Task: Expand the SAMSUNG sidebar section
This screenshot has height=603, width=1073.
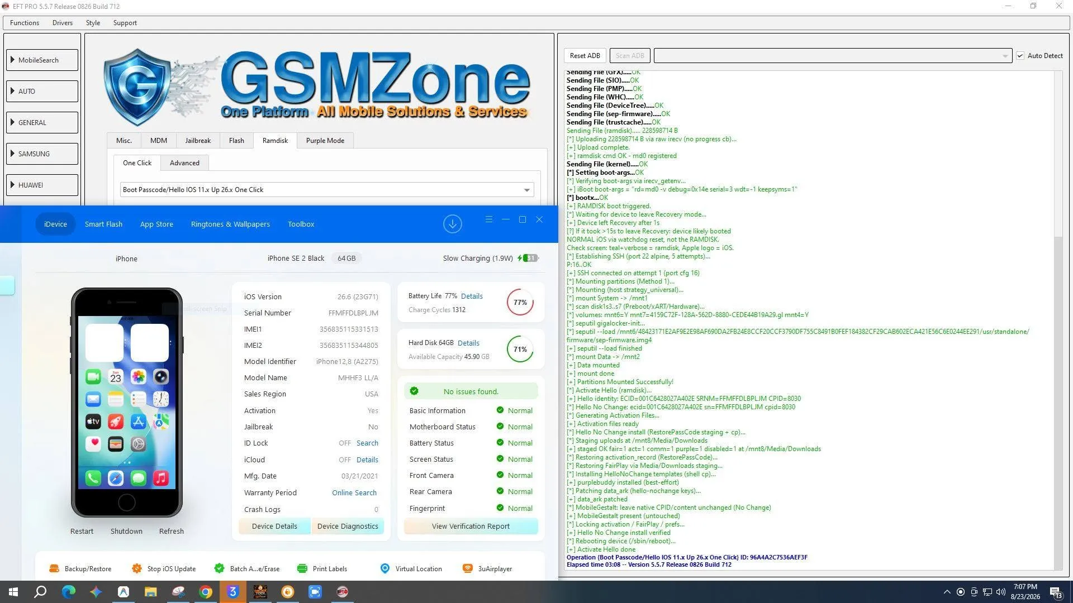Action: 42,154
